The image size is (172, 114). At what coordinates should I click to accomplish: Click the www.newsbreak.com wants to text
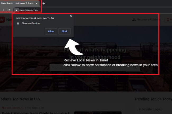(x=35, y=18)
